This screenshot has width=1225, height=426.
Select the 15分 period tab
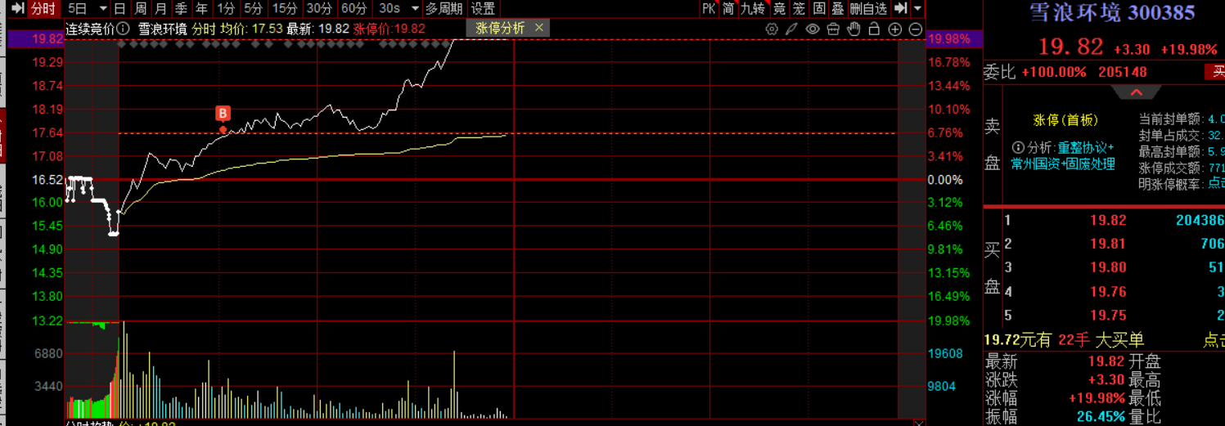[x=285, y=9]
